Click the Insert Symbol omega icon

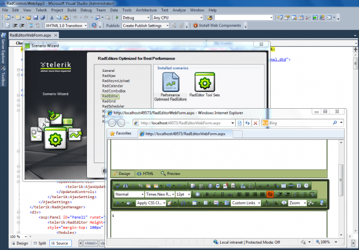(183, 203)
